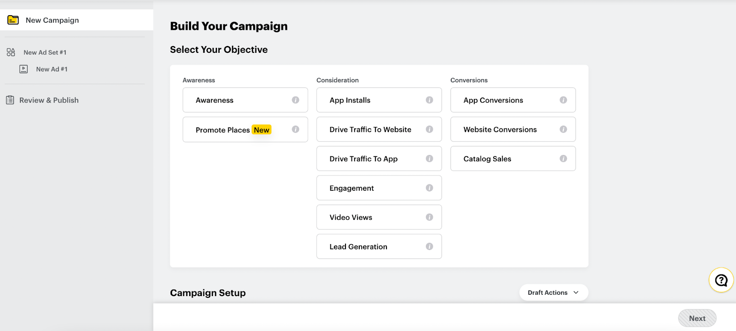This screenshot has width=736, height=331.
Task: Show info for App Conversions objective
Action: (x=563, y=100)
